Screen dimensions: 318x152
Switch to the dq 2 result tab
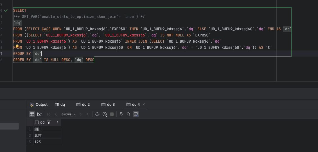[83, 104]
